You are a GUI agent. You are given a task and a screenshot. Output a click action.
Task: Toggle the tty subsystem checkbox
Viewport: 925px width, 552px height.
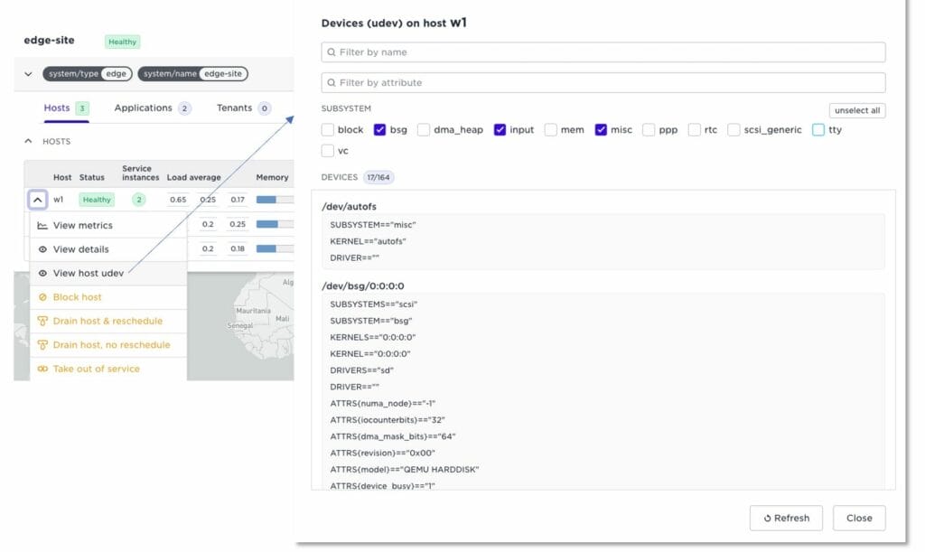(x=818, y=130)
